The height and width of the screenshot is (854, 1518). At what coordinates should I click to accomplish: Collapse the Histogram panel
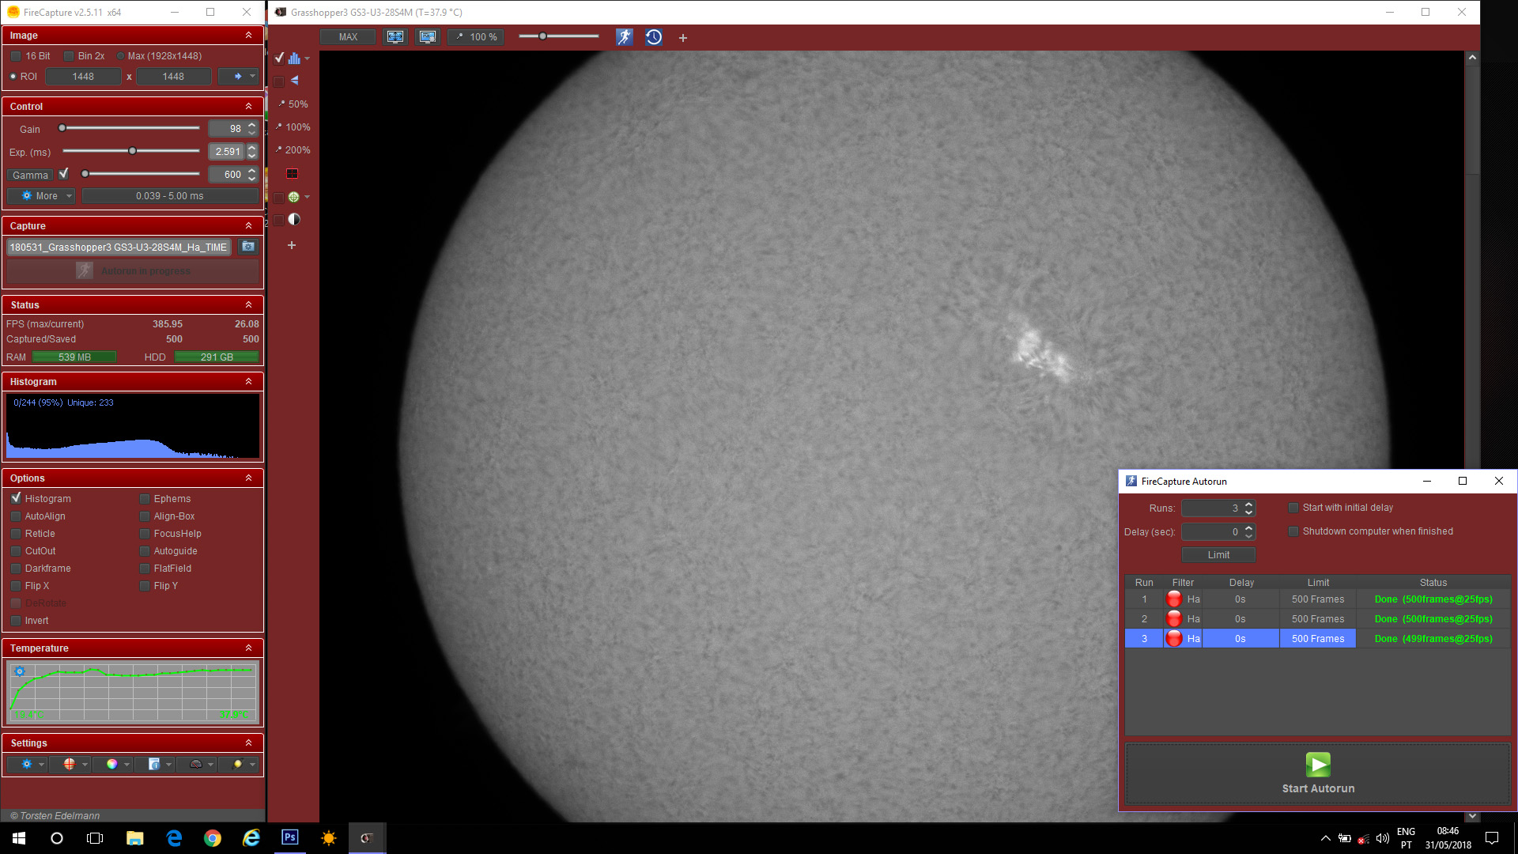pos(248,381)
